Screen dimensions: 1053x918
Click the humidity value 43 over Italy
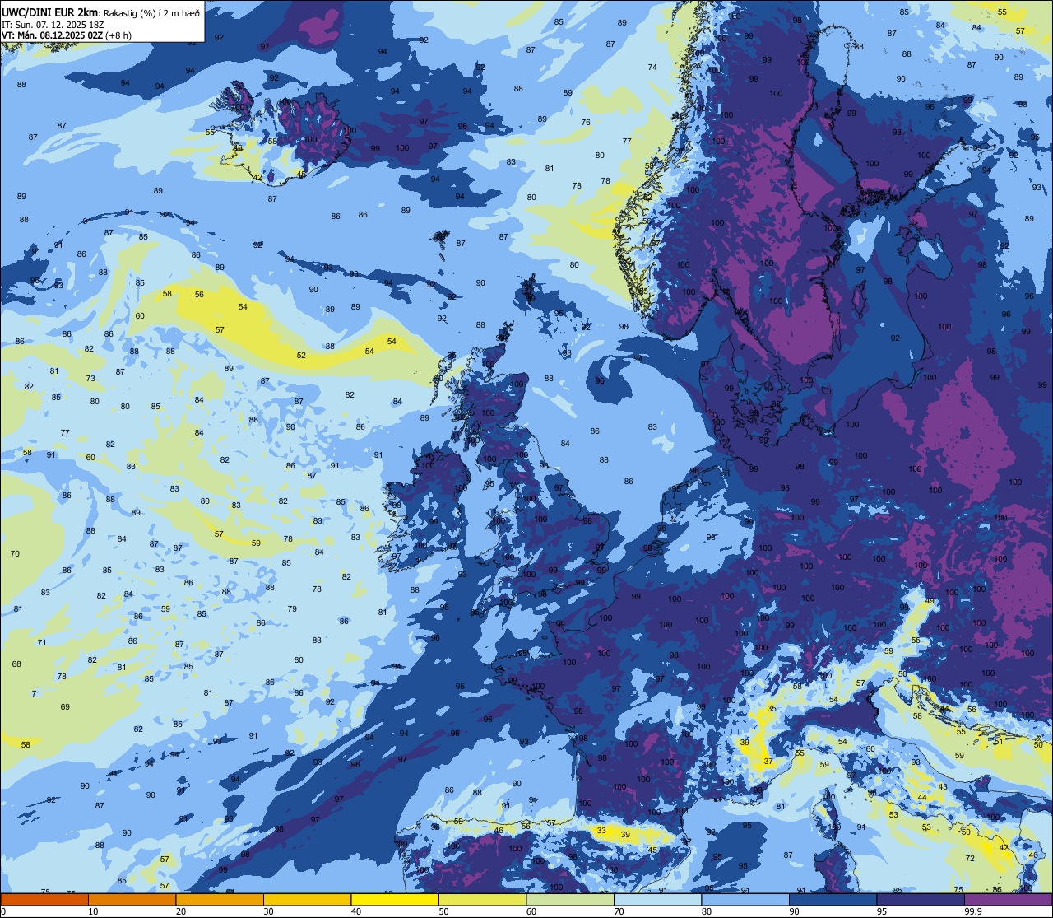[x=943, y=787]
